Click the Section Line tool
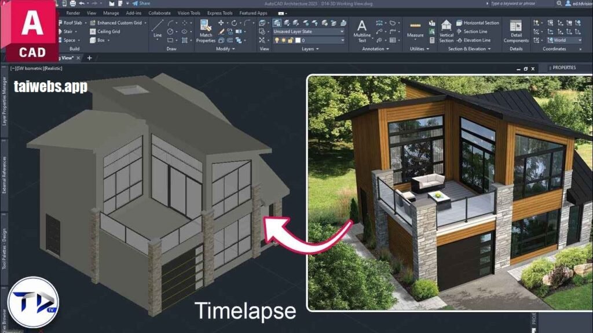The height and width of the screenshot is (333, 593). [471, 32]
